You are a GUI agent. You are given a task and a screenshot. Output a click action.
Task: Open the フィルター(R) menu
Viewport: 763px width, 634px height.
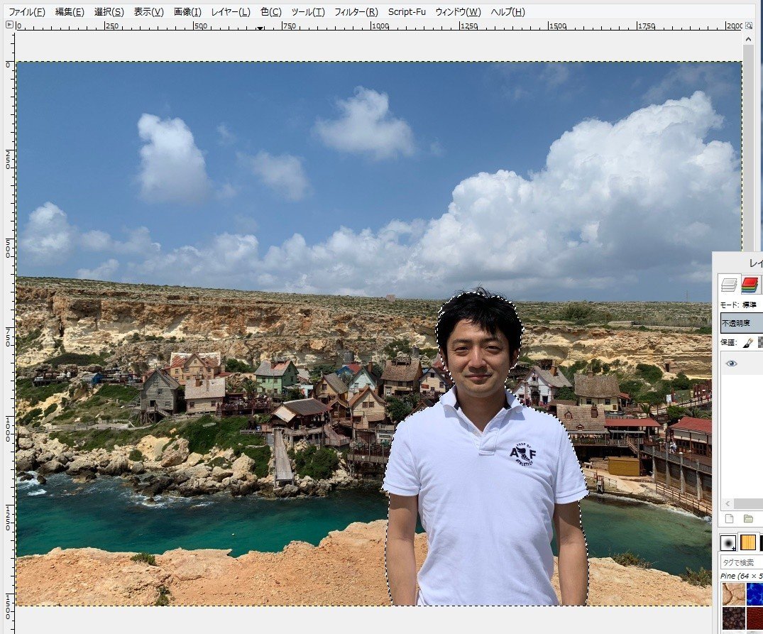[356, 11]
